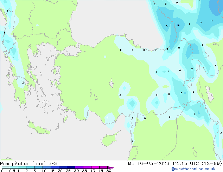This screenshot has width=223, height=172.
Task: Click the purple arrow tip above 50
Action: click(111, 167)
